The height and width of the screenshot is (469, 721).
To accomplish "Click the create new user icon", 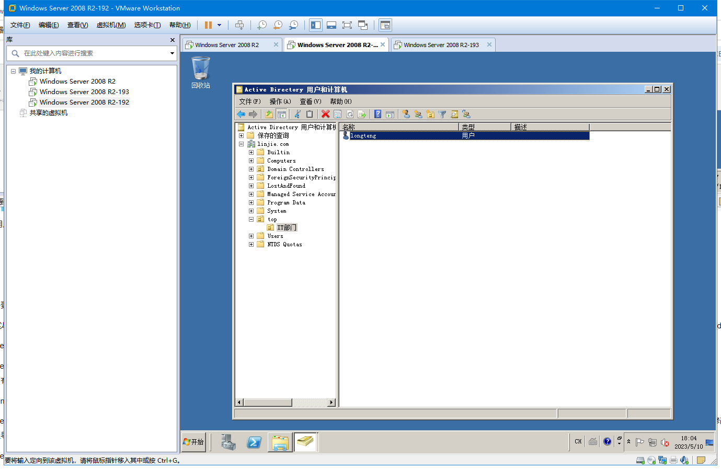I will tap(406, 114).
